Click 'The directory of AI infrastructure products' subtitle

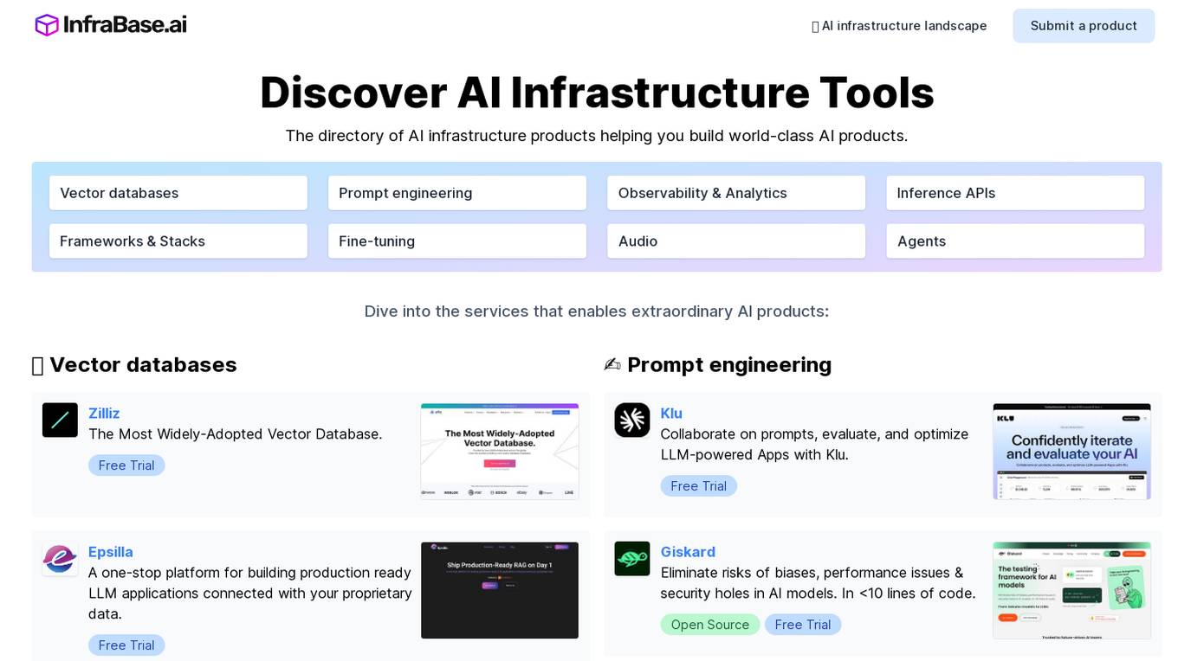tap(597, 136)
